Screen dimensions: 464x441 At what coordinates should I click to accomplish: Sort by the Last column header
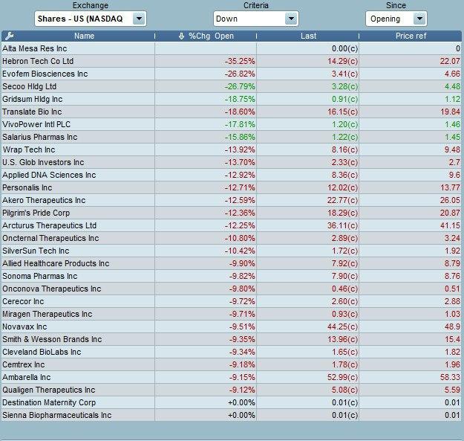point(308,36)
